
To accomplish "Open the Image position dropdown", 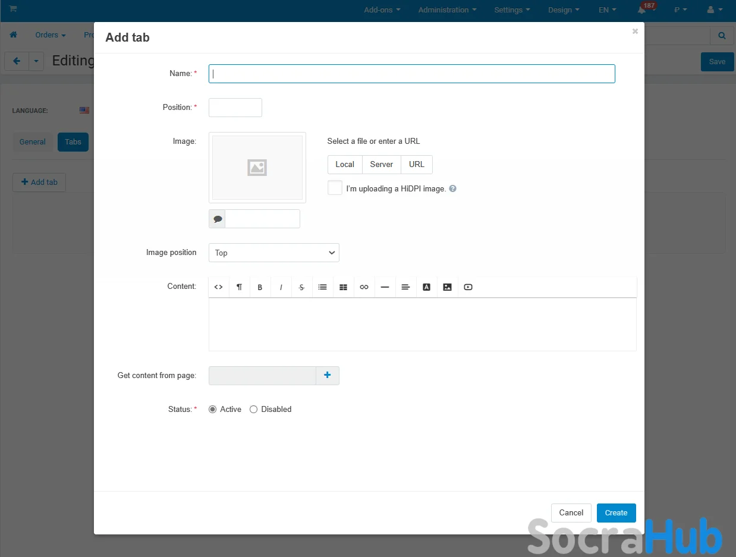I will [273, 253].
